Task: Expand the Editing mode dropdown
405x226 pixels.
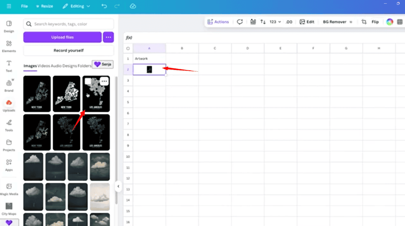Action: click(76, 6)
